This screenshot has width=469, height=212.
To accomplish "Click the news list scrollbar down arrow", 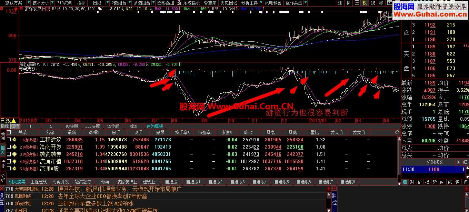I will pyautogui.click(x=328, y=210).
